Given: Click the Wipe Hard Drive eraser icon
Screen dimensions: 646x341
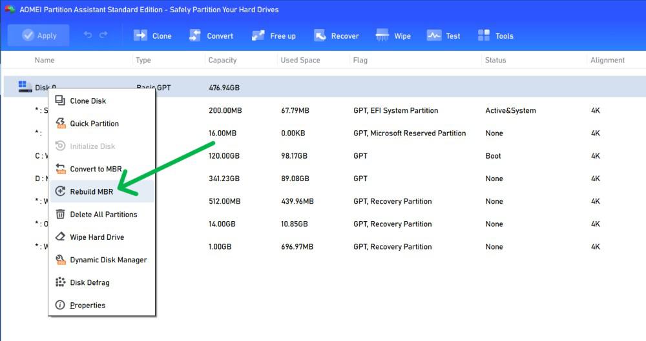Looking at the screenshot, I should pos(60,237).
